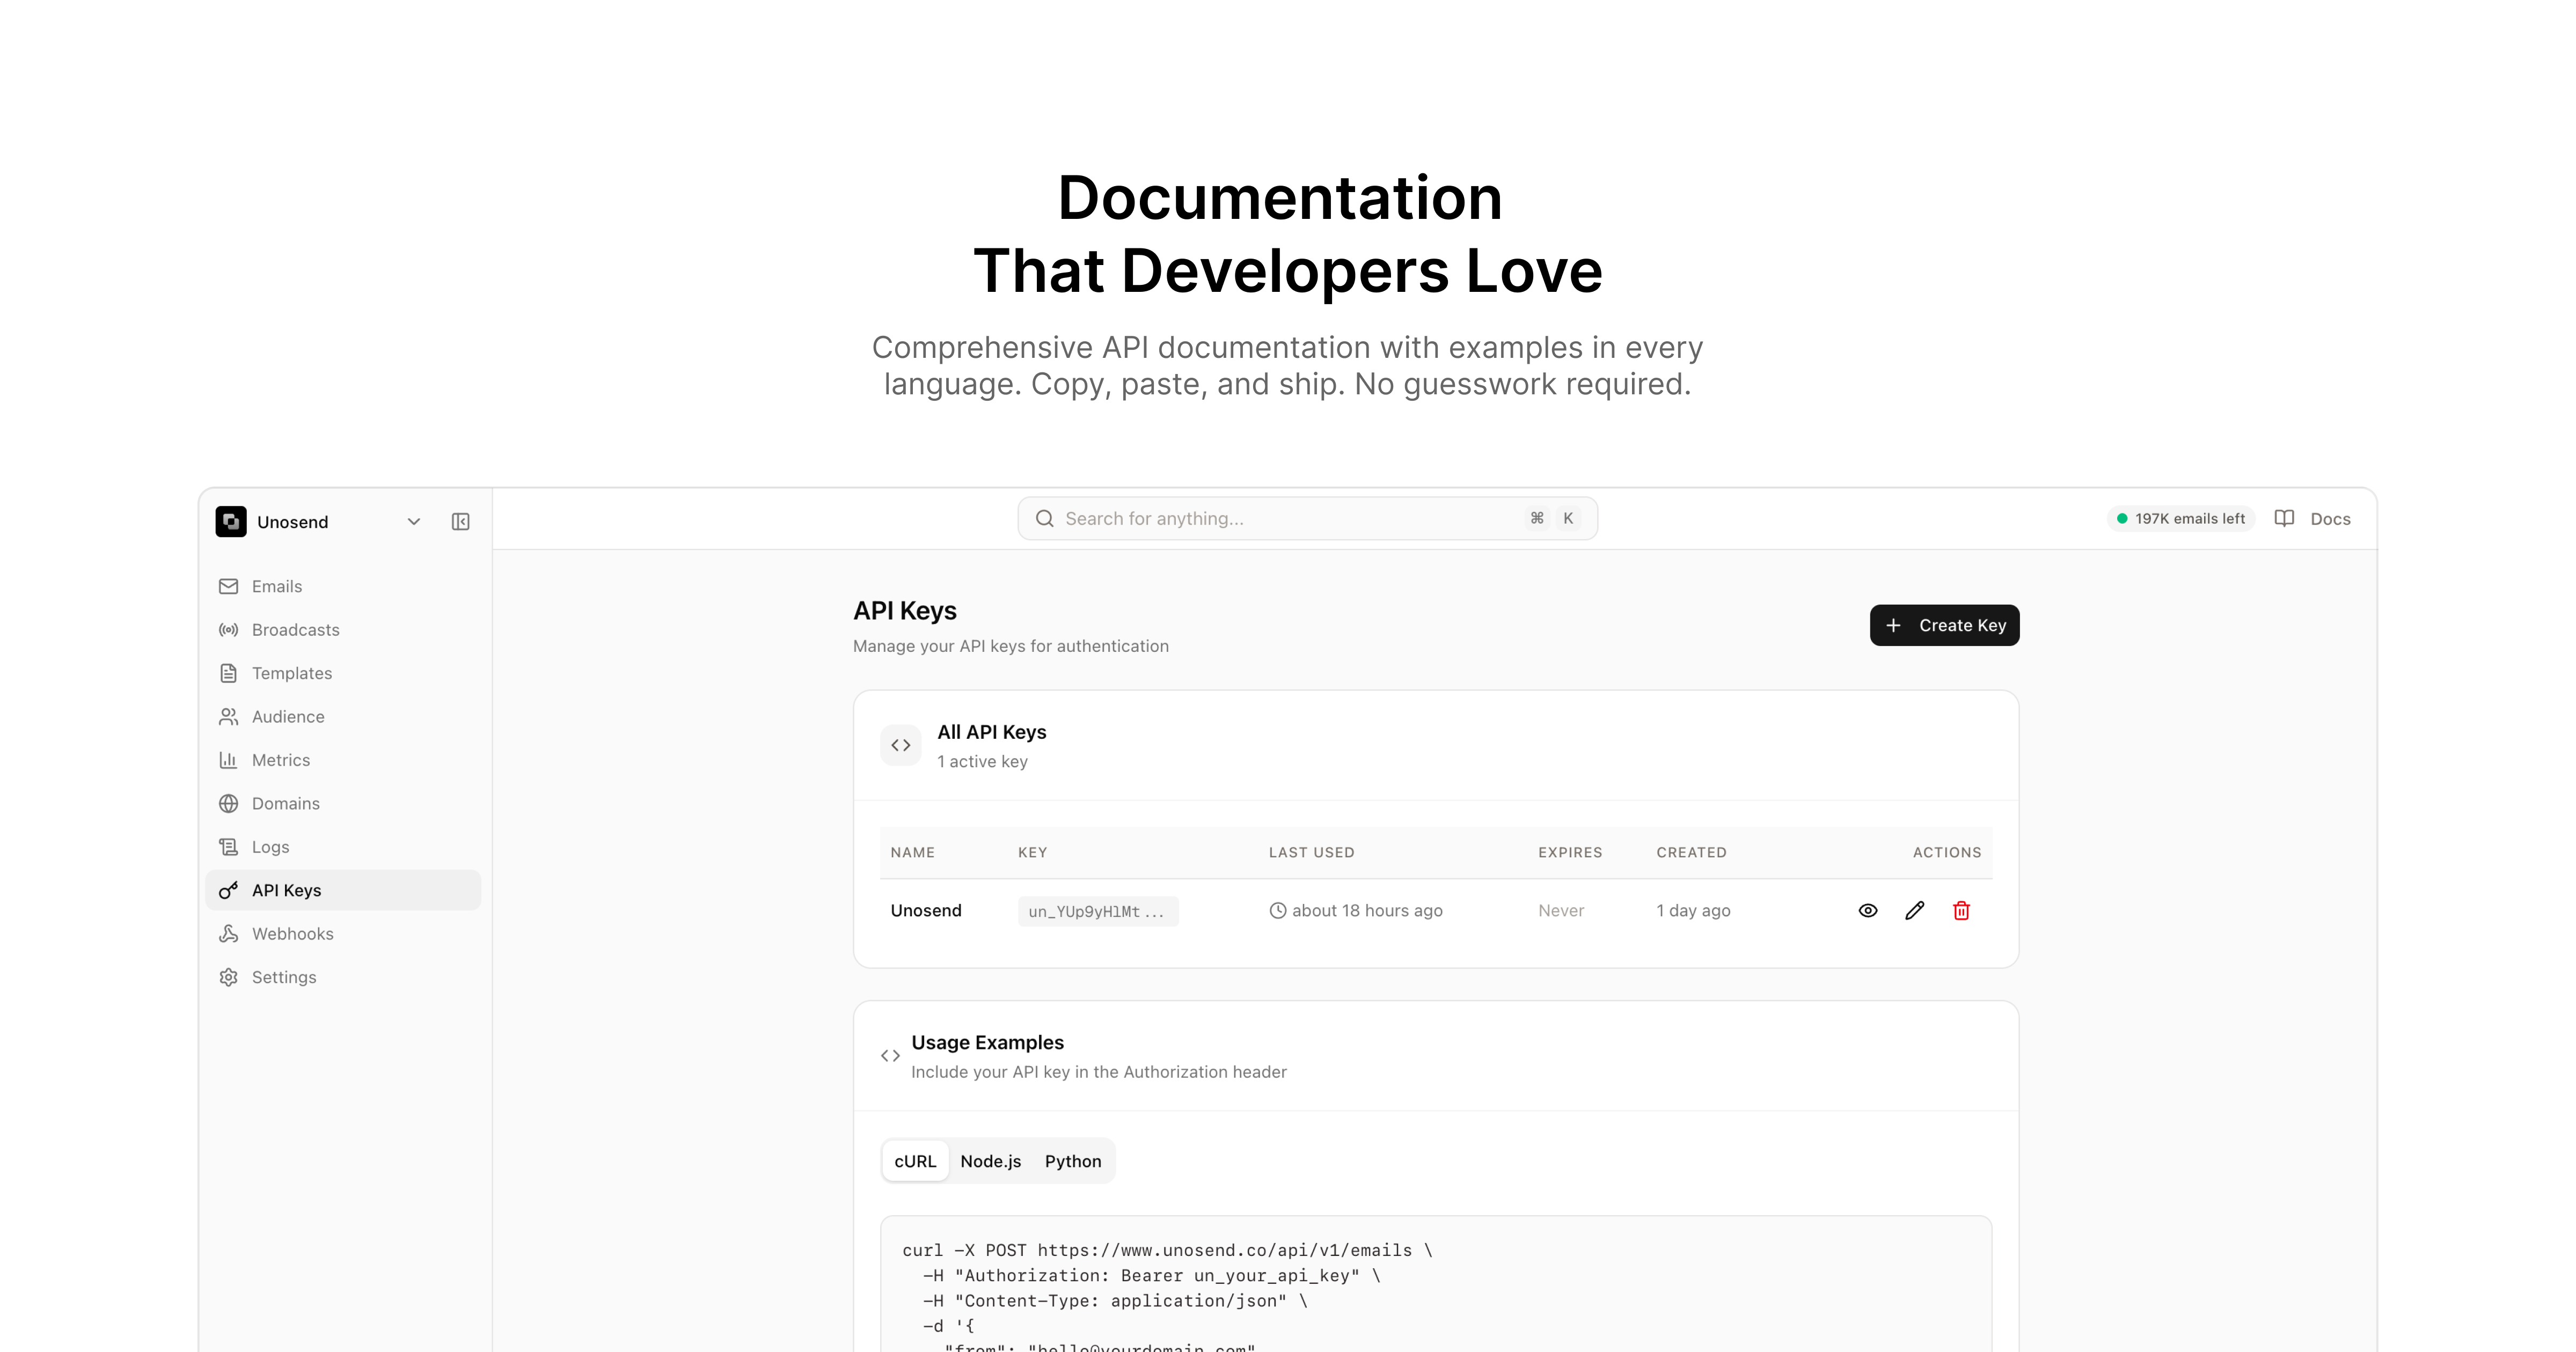This screenshot has height=1352, width=2576.
Task: Go to Templates in sidebar
Action: [291, 673]
